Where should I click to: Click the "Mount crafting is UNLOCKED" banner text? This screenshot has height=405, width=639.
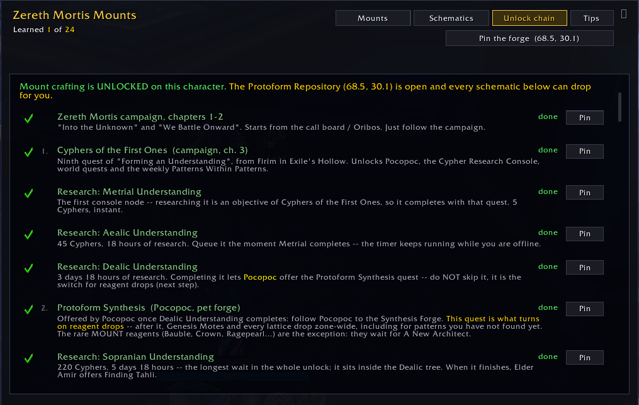123,86
